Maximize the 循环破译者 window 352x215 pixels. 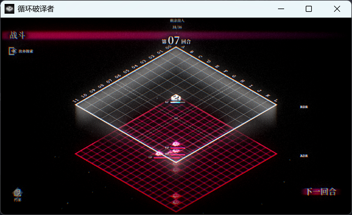click(x=308, y=9)
